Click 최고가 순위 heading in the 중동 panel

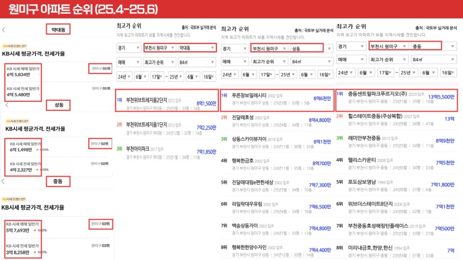(x=351, y=26)
